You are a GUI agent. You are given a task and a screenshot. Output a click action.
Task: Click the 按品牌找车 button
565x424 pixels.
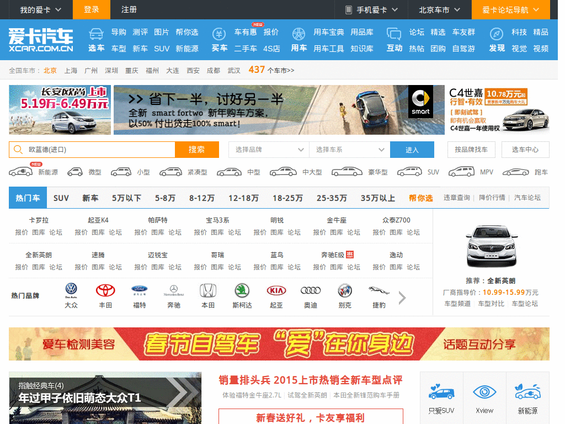[x=471, y=150]
